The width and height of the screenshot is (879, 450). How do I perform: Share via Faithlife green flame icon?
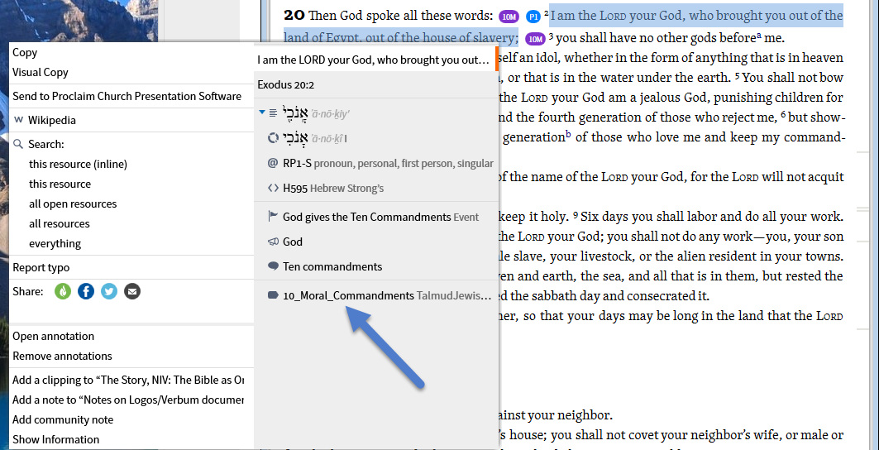[63, 291]
